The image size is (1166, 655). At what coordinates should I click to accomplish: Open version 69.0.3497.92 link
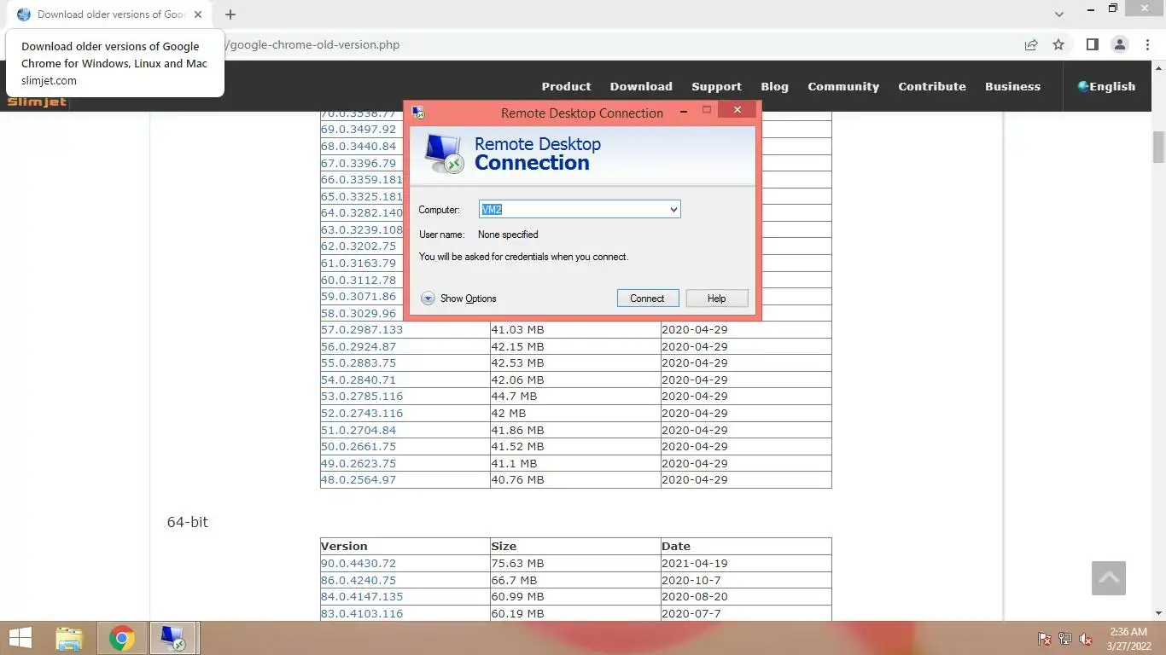[359, 129]
